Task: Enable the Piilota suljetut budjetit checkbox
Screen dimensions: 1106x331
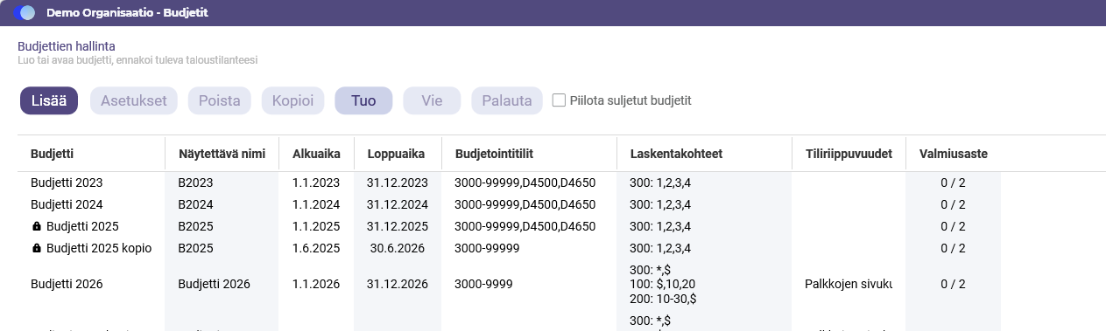Action: pyautogui.click(x=559, y=100)
